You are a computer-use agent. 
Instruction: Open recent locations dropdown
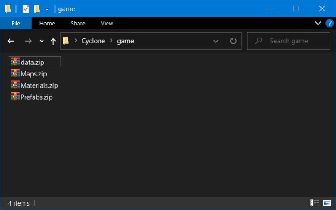42,41
